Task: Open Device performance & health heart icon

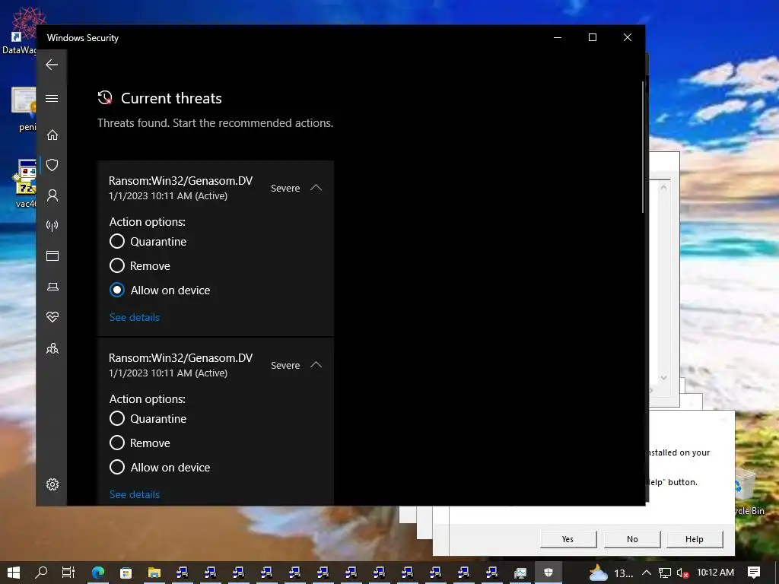Action: click(52, 317)
